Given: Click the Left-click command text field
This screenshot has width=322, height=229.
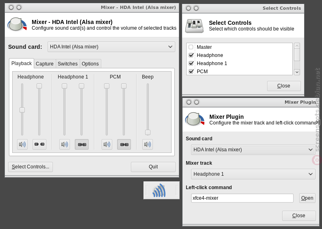Looking at the screenshot, I should (x=242, y=198).
